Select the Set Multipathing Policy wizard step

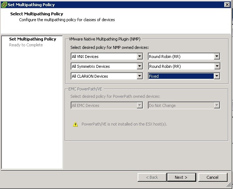pos(32,39)
